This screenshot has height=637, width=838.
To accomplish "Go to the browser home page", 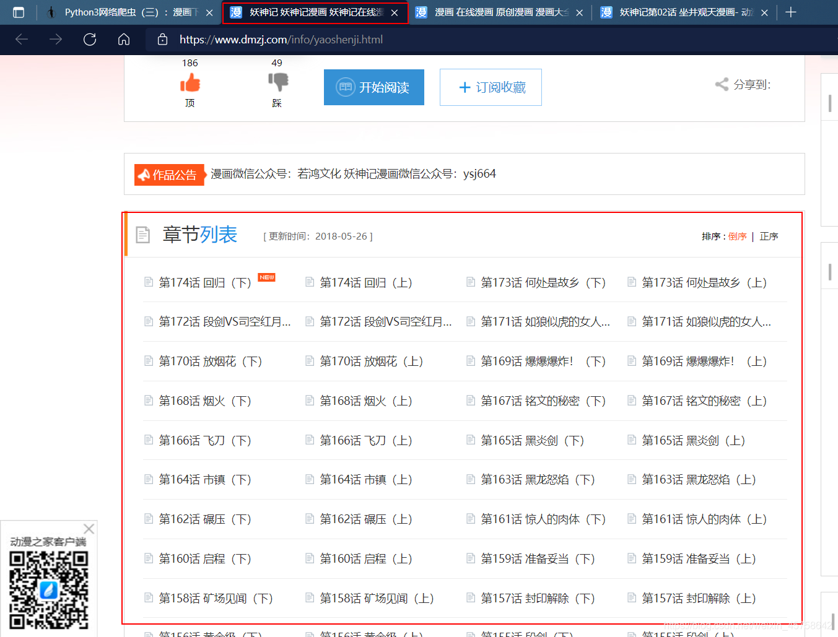I will click(x=124, y=40).
